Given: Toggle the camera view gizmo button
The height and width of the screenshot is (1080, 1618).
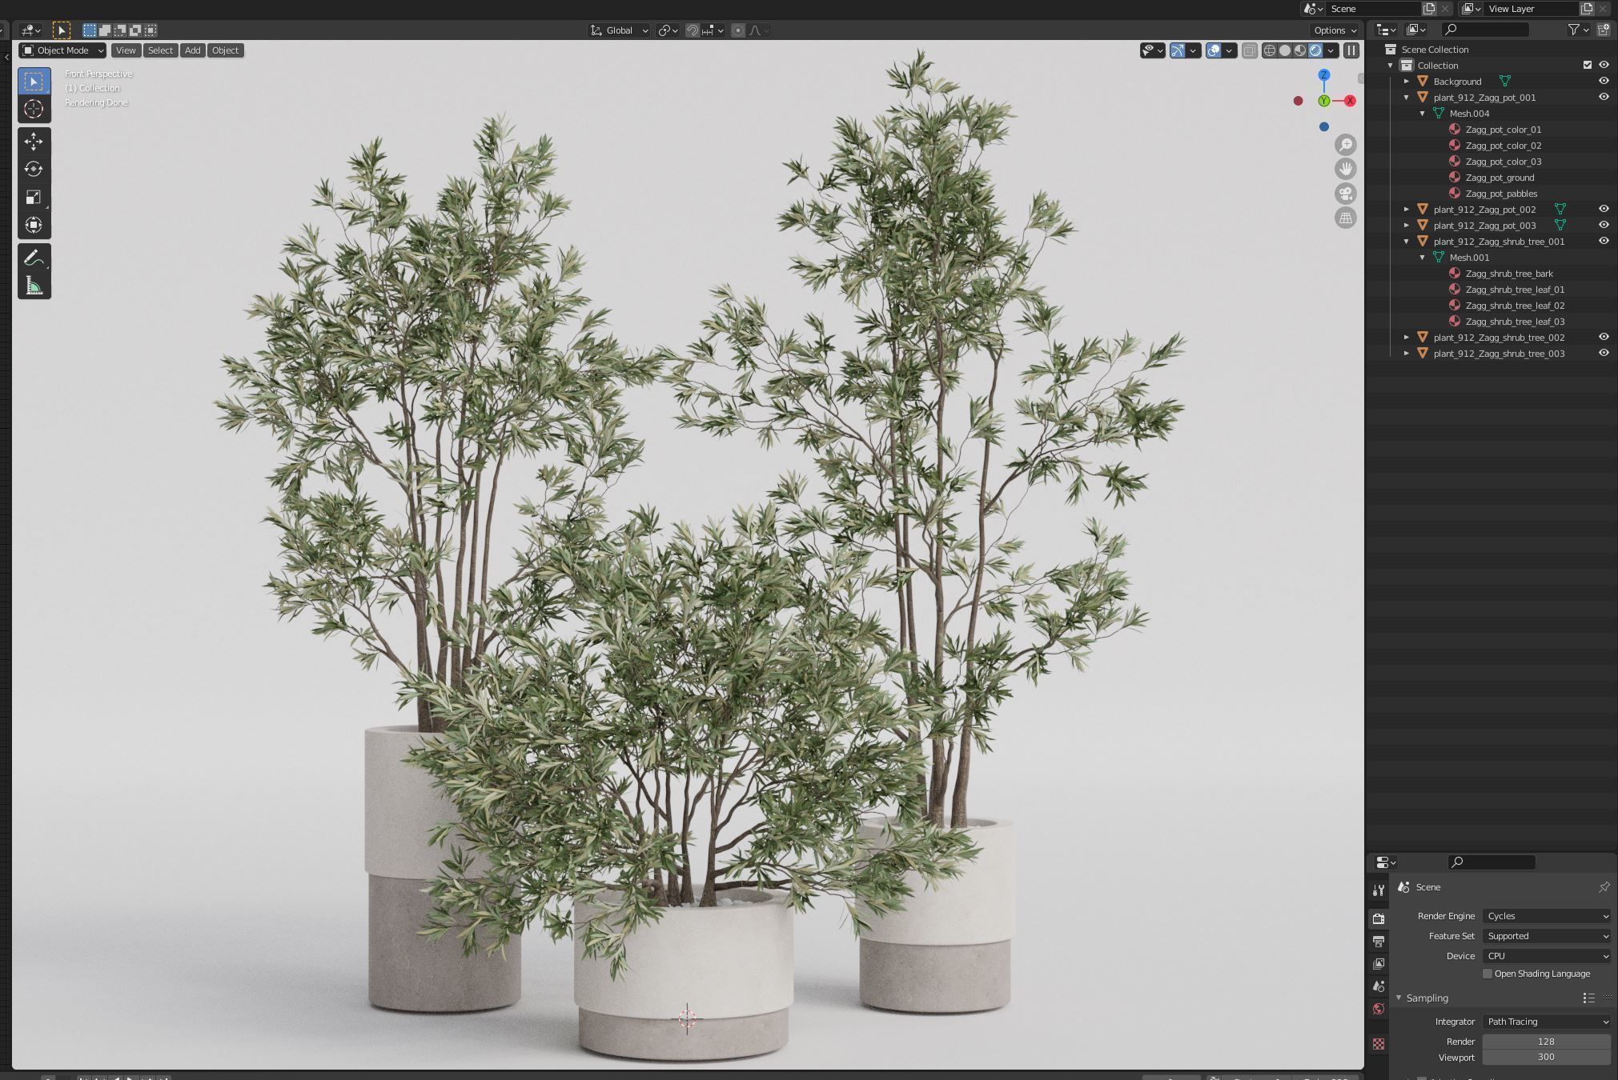Looking at the screenshot, I should coord(1345,194).
